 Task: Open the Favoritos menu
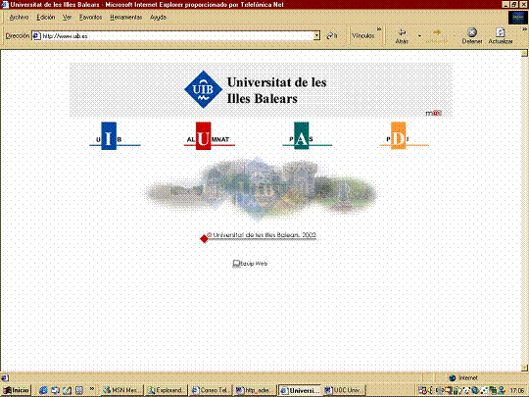point(90,18)
